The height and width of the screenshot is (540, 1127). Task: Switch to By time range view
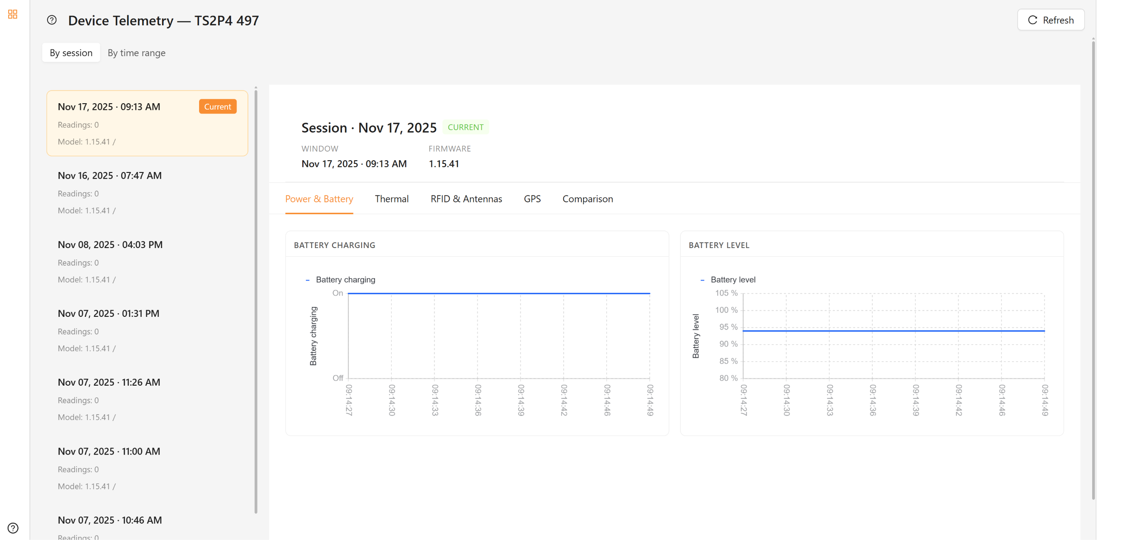(x=137, y=53)
